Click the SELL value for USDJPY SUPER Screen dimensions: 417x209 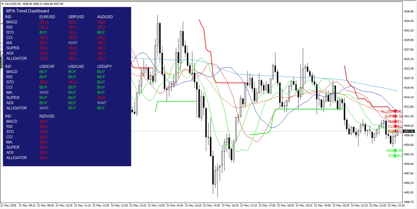[x=102, y=98]
